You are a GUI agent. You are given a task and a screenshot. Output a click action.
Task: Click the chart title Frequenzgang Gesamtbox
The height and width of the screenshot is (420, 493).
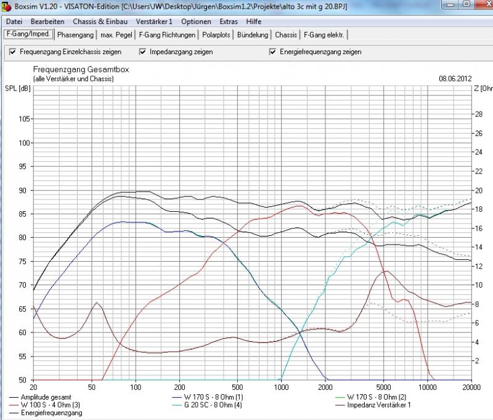point(81,70)
